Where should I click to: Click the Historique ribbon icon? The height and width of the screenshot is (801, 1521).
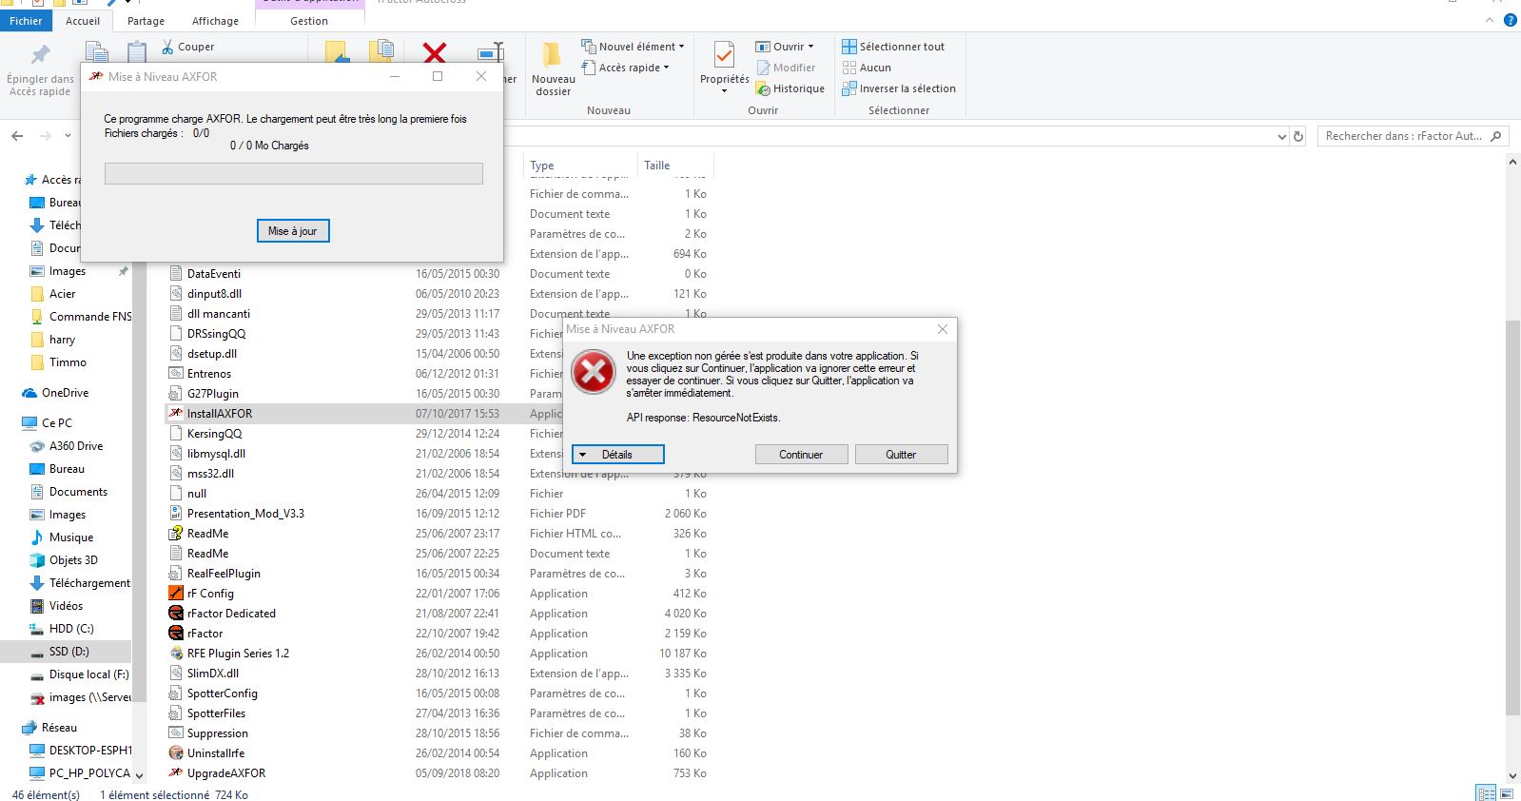click(763, 88)
